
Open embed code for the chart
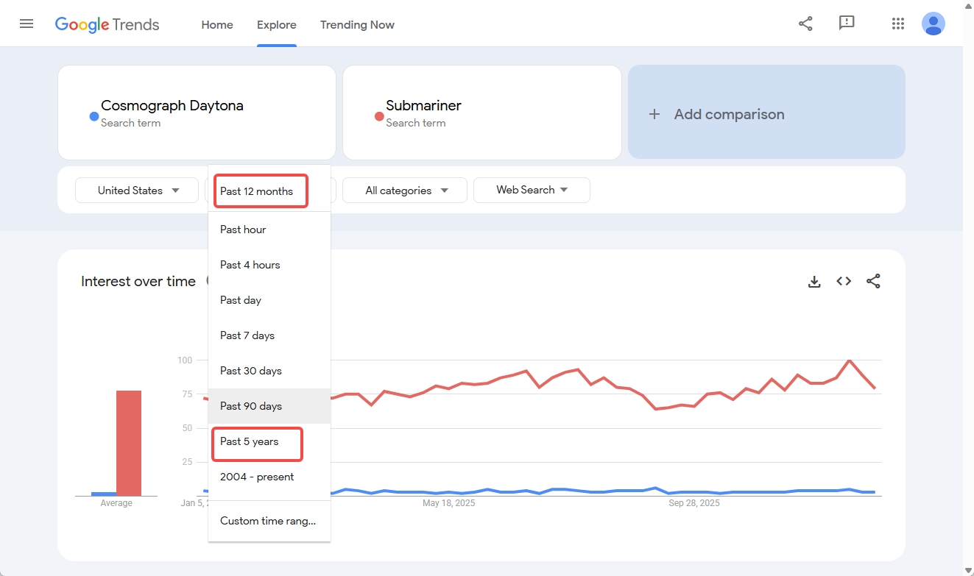[844, 281]
